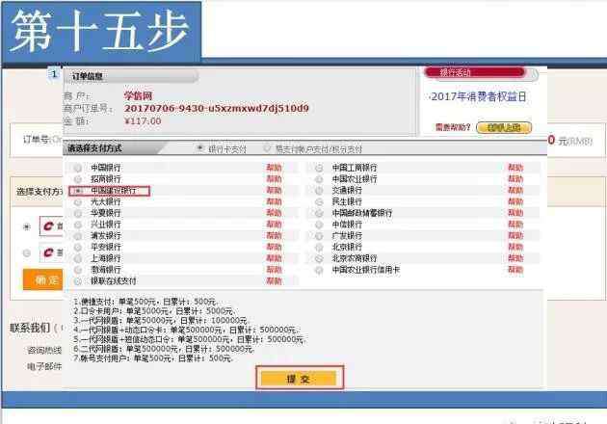The image size is (607, 424).
Task: Switch to account/points payment radio option
Action: (267, 147)
